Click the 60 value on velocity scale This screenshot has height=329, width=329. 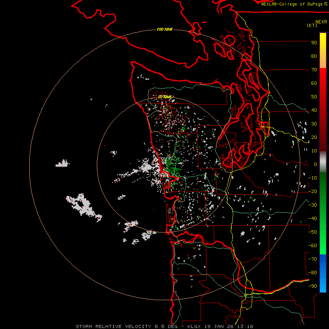tap(314, 83)
